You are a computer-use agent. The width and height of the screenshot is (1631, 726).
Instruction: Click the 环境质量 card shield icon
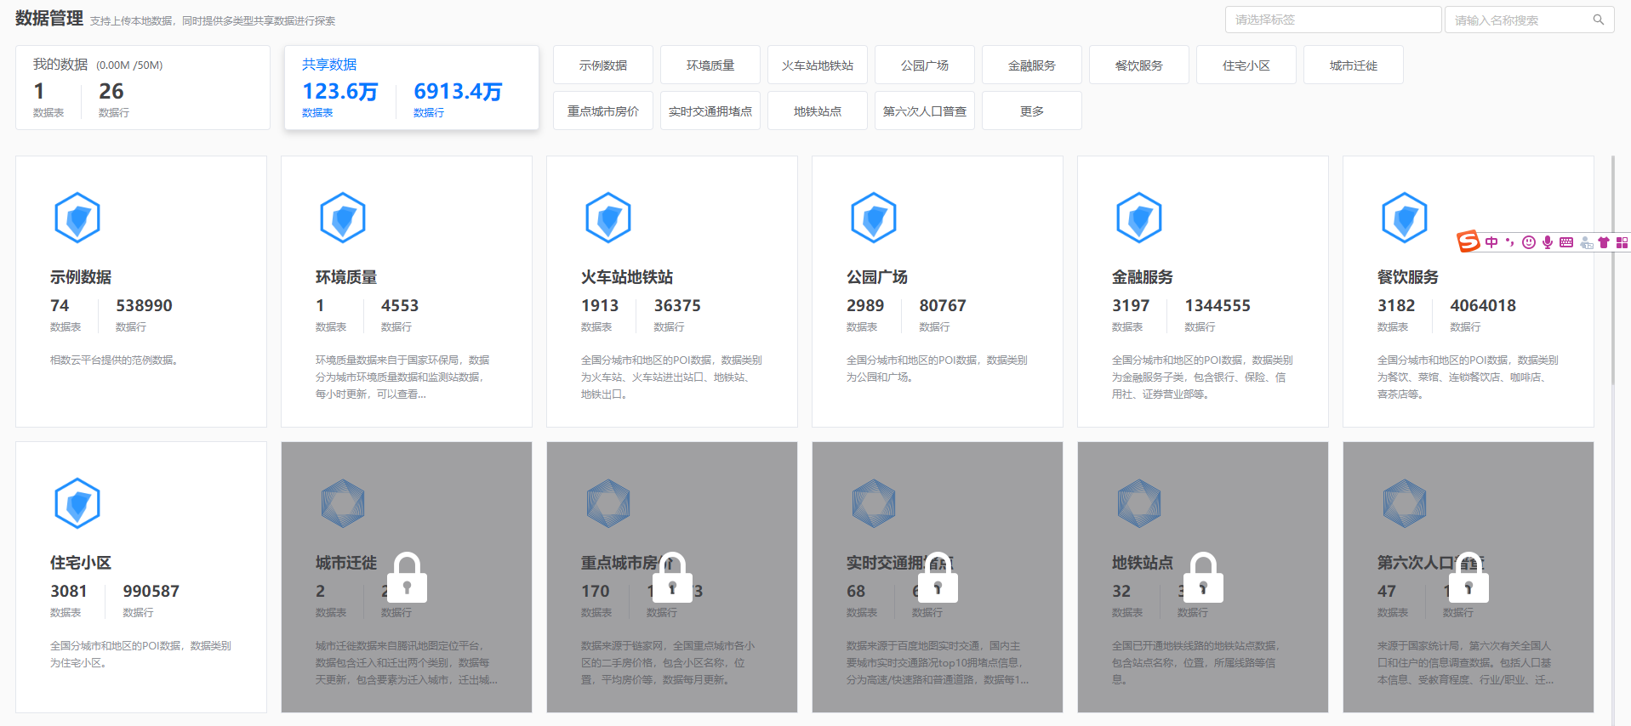tap(343, 218)
